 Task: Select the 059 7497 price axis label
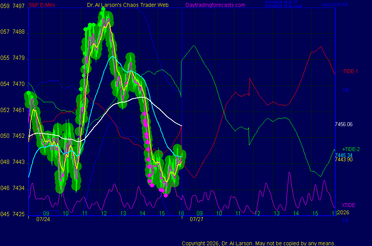(13, 6)
